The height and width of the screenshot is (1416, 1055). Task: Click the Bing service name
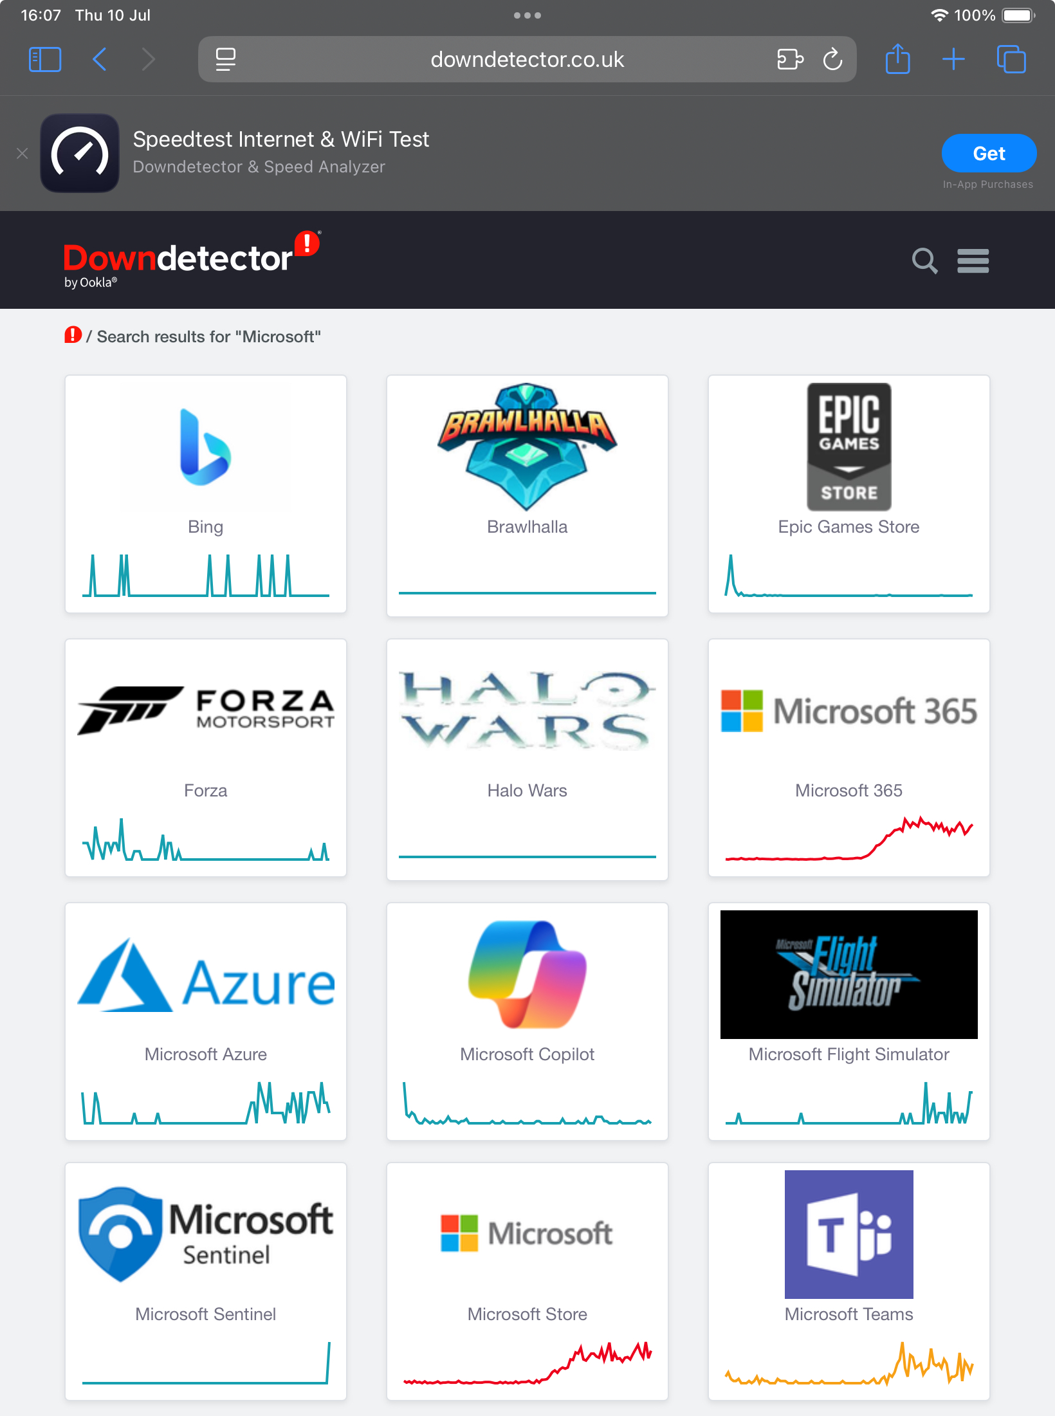tap(206, 527)
